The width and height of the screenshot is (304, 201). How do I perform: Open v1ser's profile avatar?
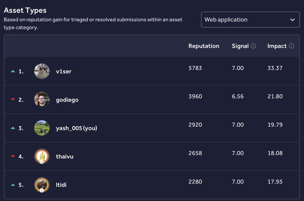click(x=42, y=71)
